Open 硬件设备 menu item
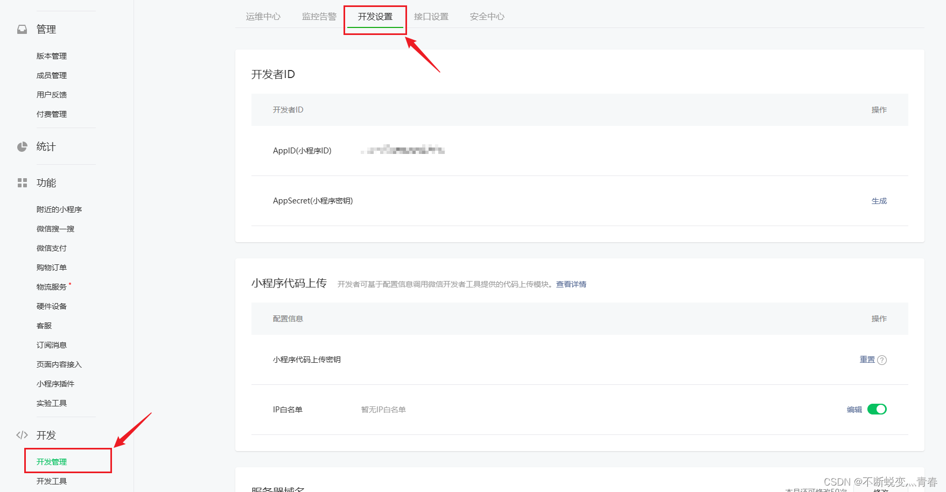The width and height of the screenshot is (946, 492). (52, 306)
